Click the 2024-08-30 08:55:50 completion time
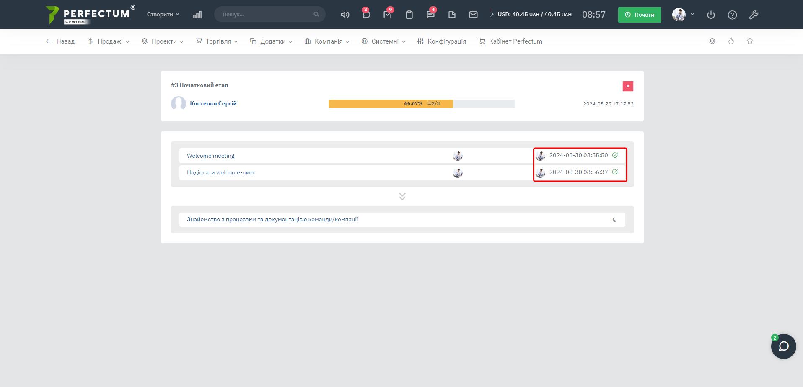This screenshot has width=803, height=387. click(578, 155)
